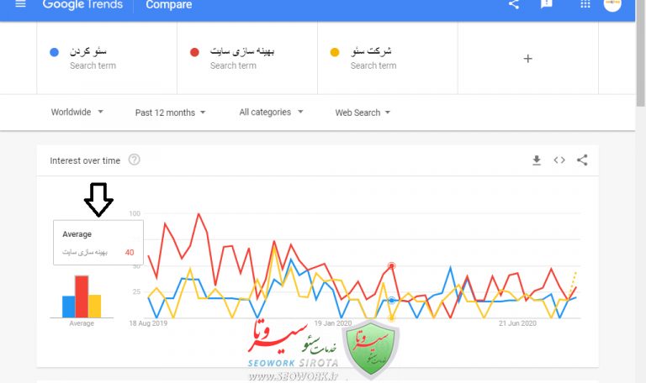Screen dimensions: 646x383
Task: Expand the All categories dropdown
Action: (271, 113)
